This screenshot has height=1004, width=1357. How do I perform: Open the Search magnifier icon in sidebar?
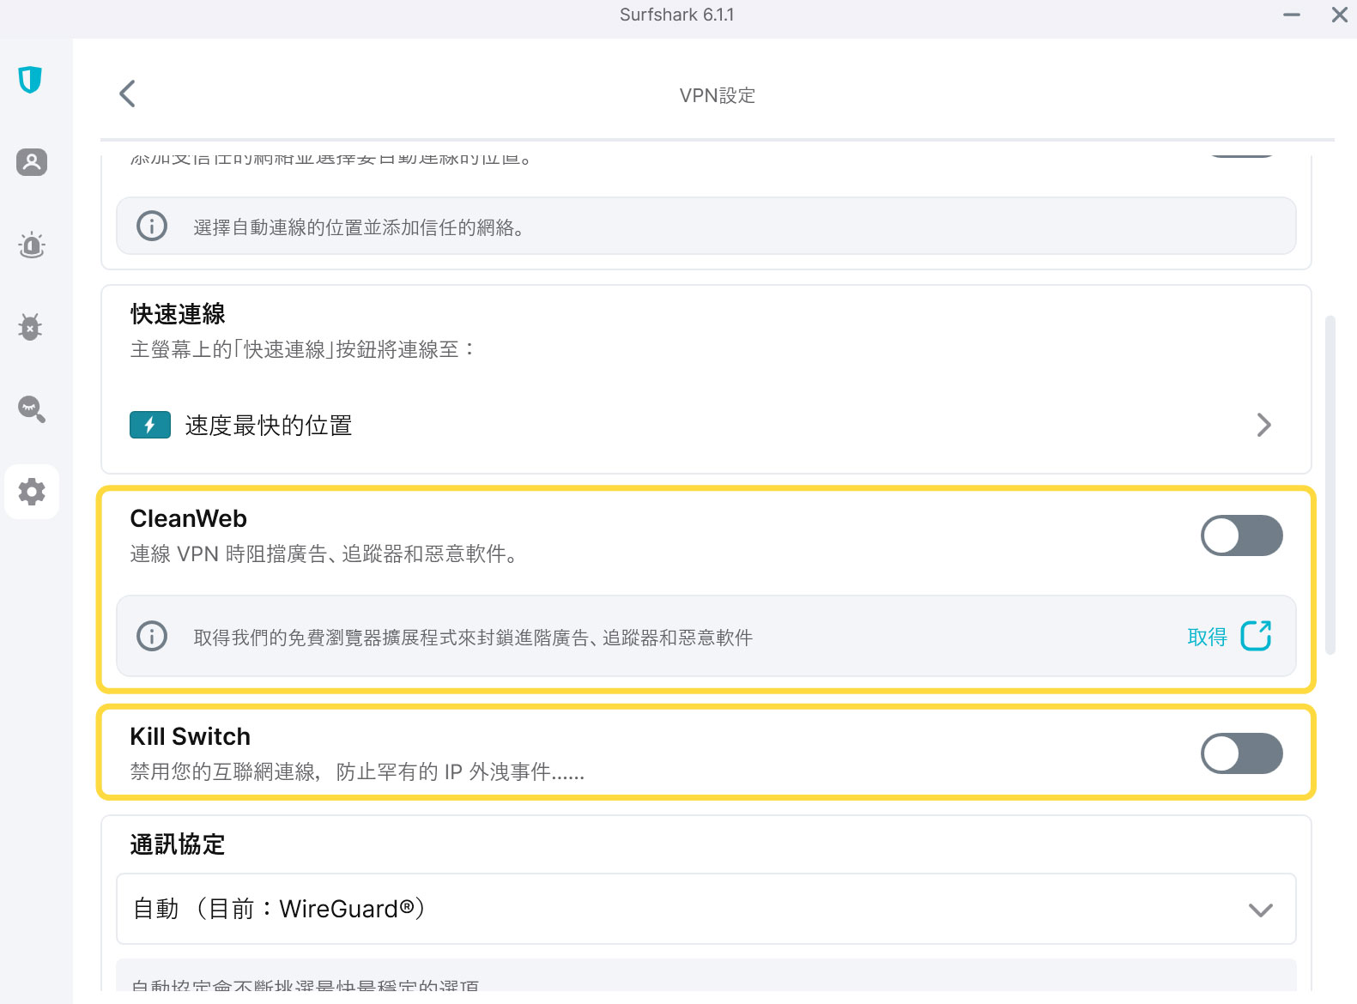click(x=32, y=409)
